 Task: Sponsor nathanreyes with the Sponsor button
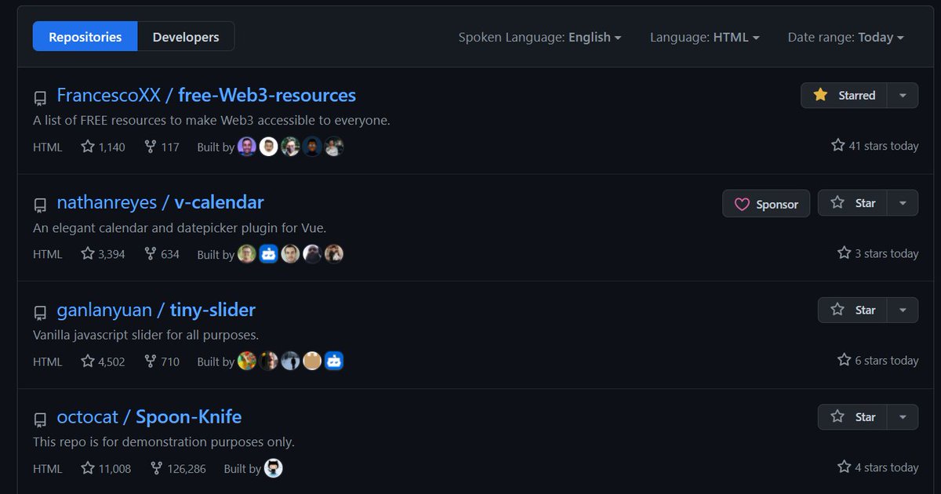tap(766, 204)
